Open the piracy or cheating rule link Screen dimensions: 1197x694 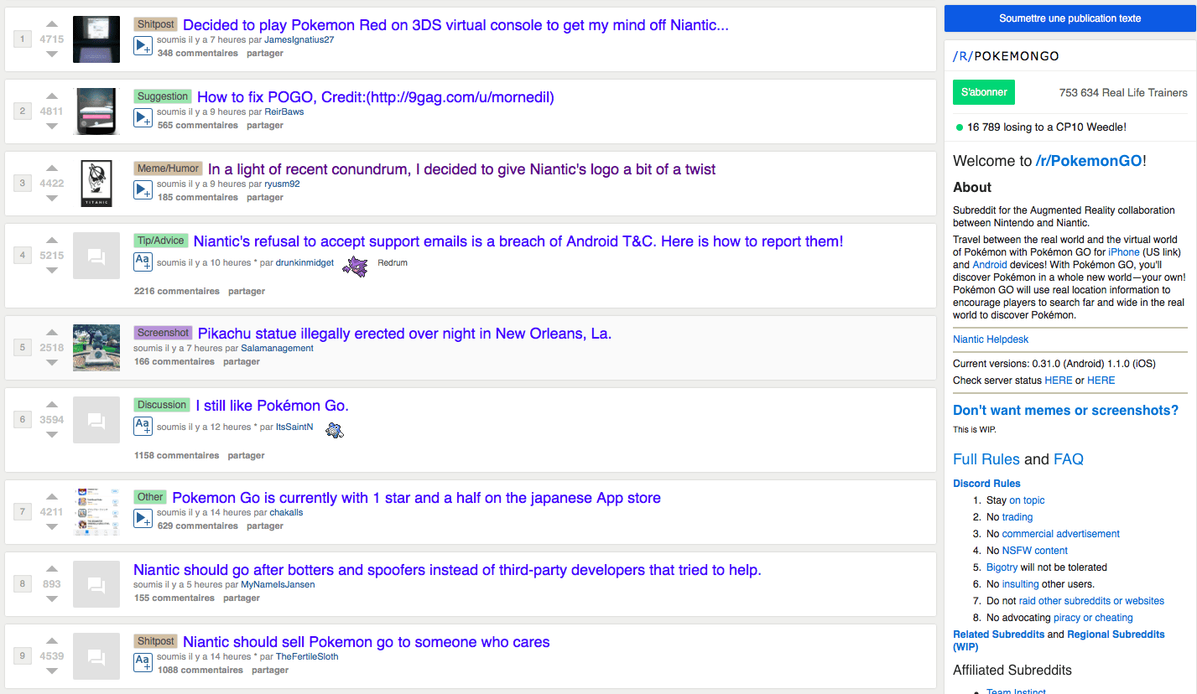(1093, 618)
